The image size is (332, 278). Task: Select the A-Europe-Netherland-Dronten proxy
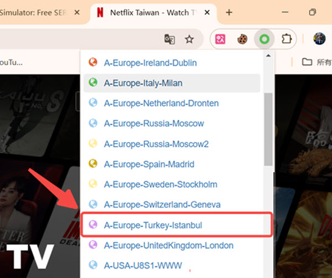coord(172,103)
